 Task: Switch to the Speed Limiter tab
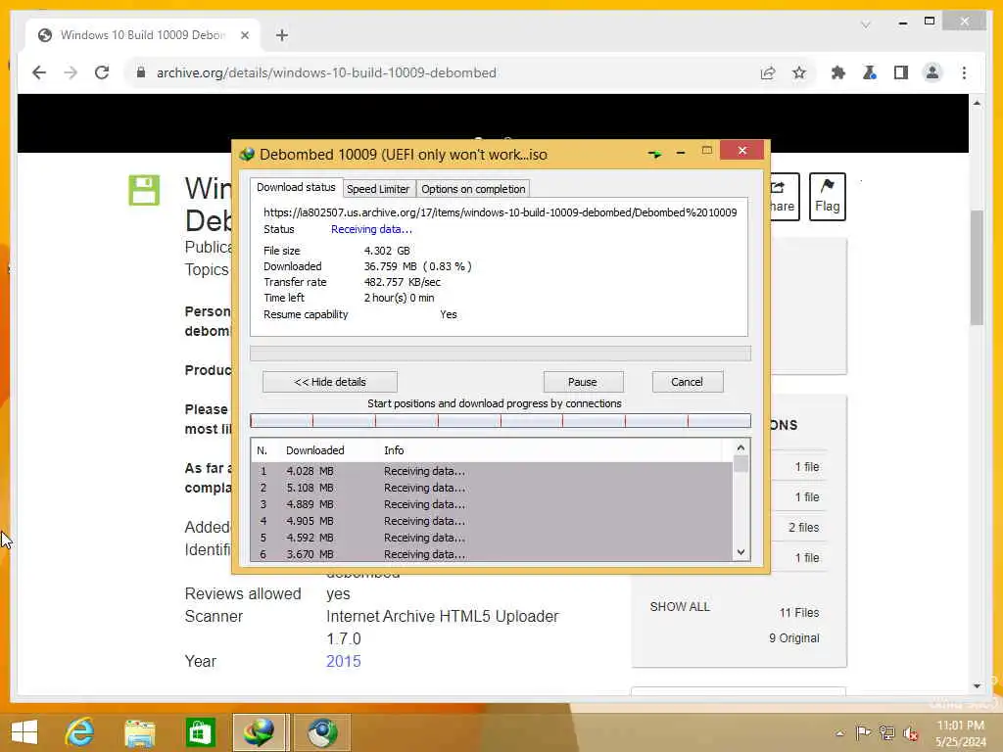coord(378,189)
